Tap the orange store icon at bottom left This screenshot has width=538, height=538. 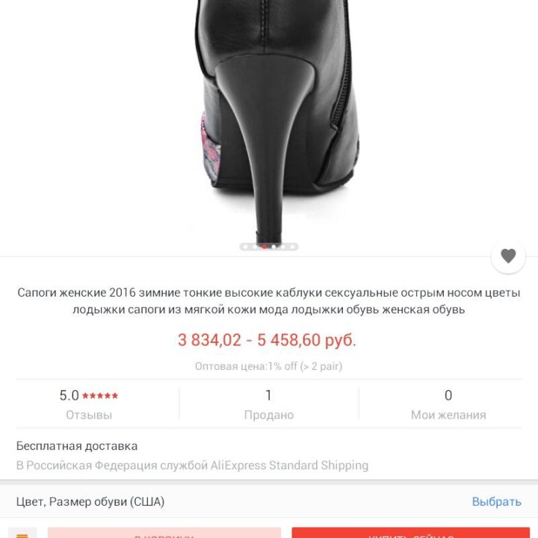pos(22,534)
